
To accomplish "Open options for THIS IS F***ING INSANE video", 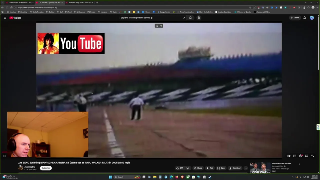I will [299, 164].
